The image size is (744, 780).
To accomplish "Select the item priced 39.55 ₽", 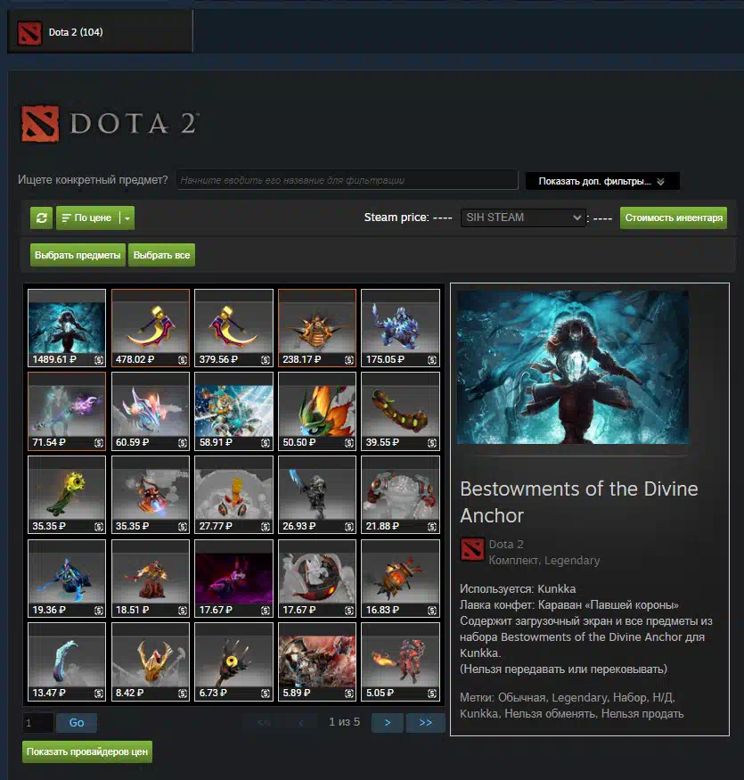I will [400, 411].
